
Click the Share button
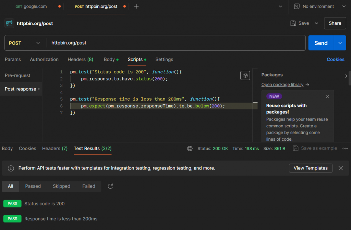point(335,23)
